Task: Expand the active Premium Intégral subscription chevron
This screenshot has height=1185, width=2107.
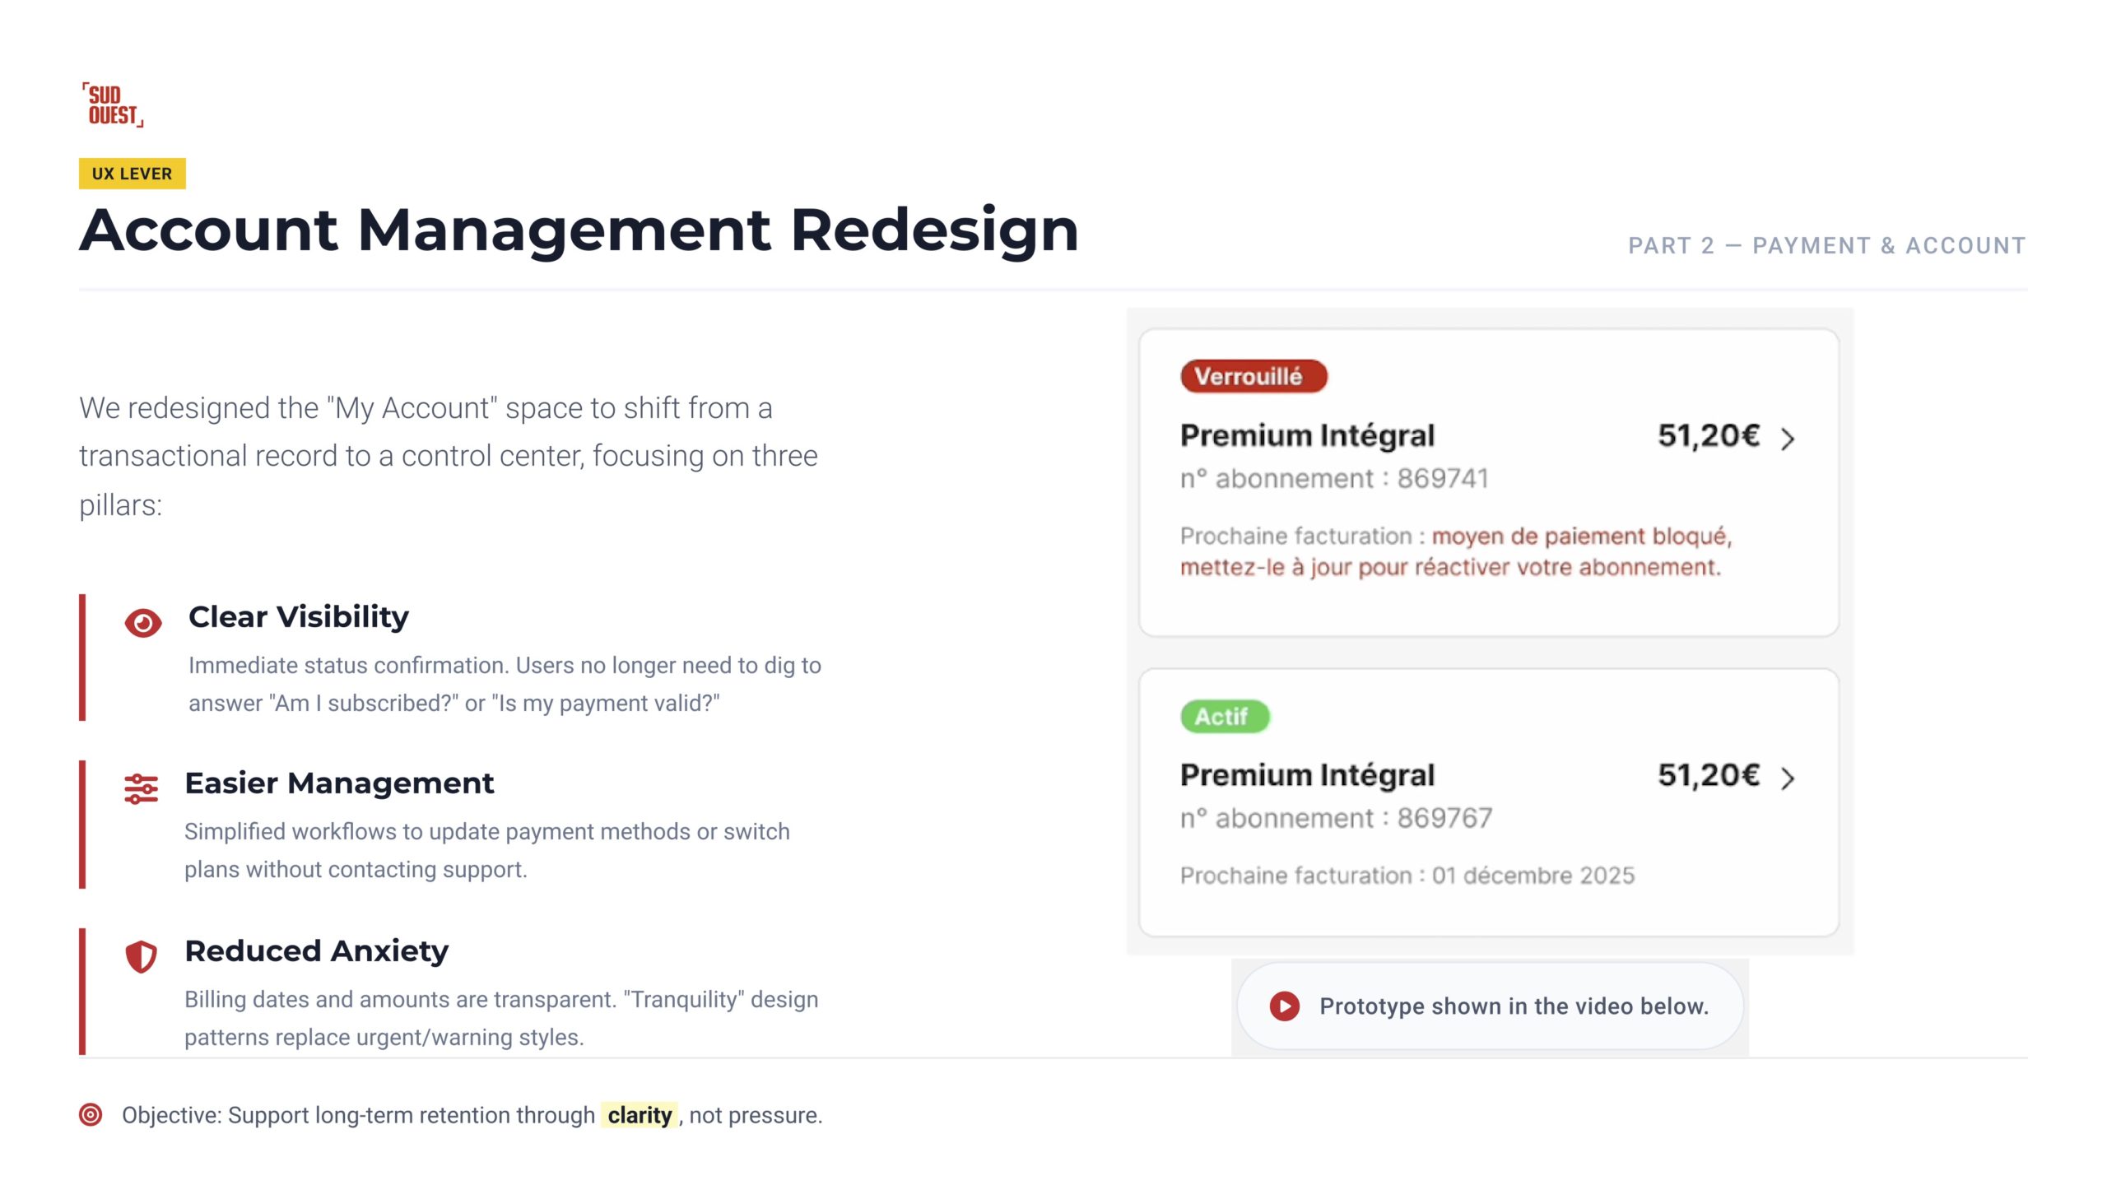Action: click(1788, 778)
